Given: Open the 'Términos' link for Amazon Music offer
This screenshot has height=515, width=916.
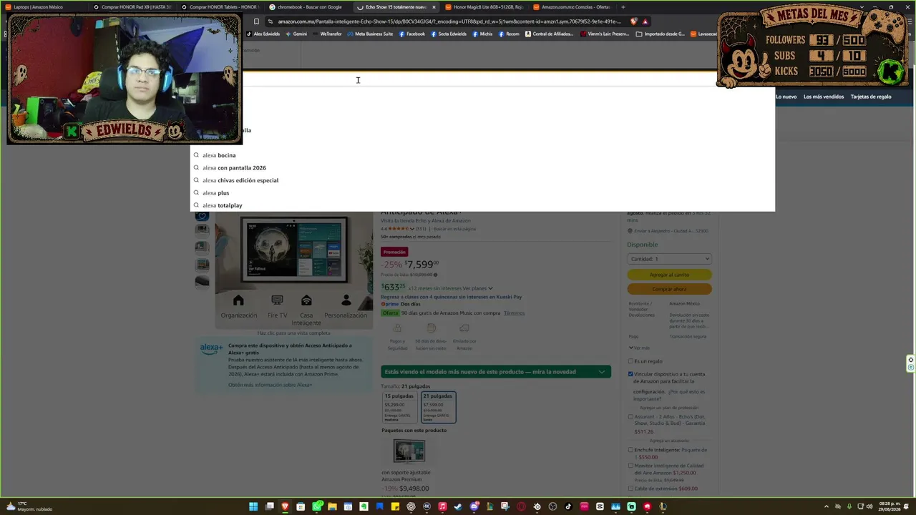Looking at the screenshot, I should [x=514, y=313].
